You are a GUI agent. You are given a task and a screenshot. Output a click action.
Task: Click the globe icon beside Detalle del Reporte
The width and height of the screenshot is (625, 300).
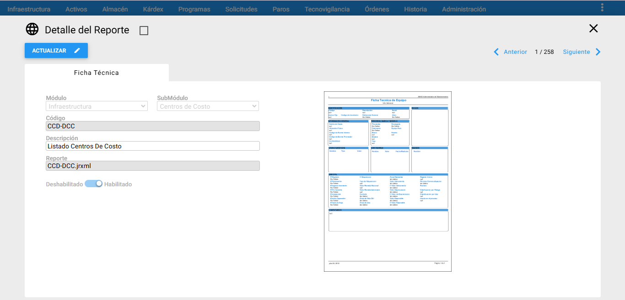click(x=32, y=29)
